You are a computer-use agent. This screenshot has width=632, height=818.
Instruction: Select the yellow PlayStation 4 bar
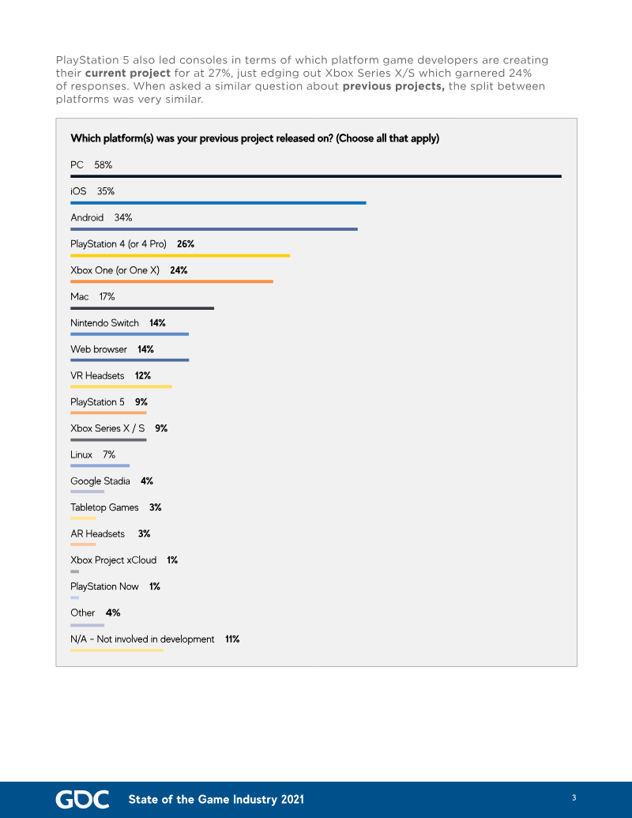[180, 255]
